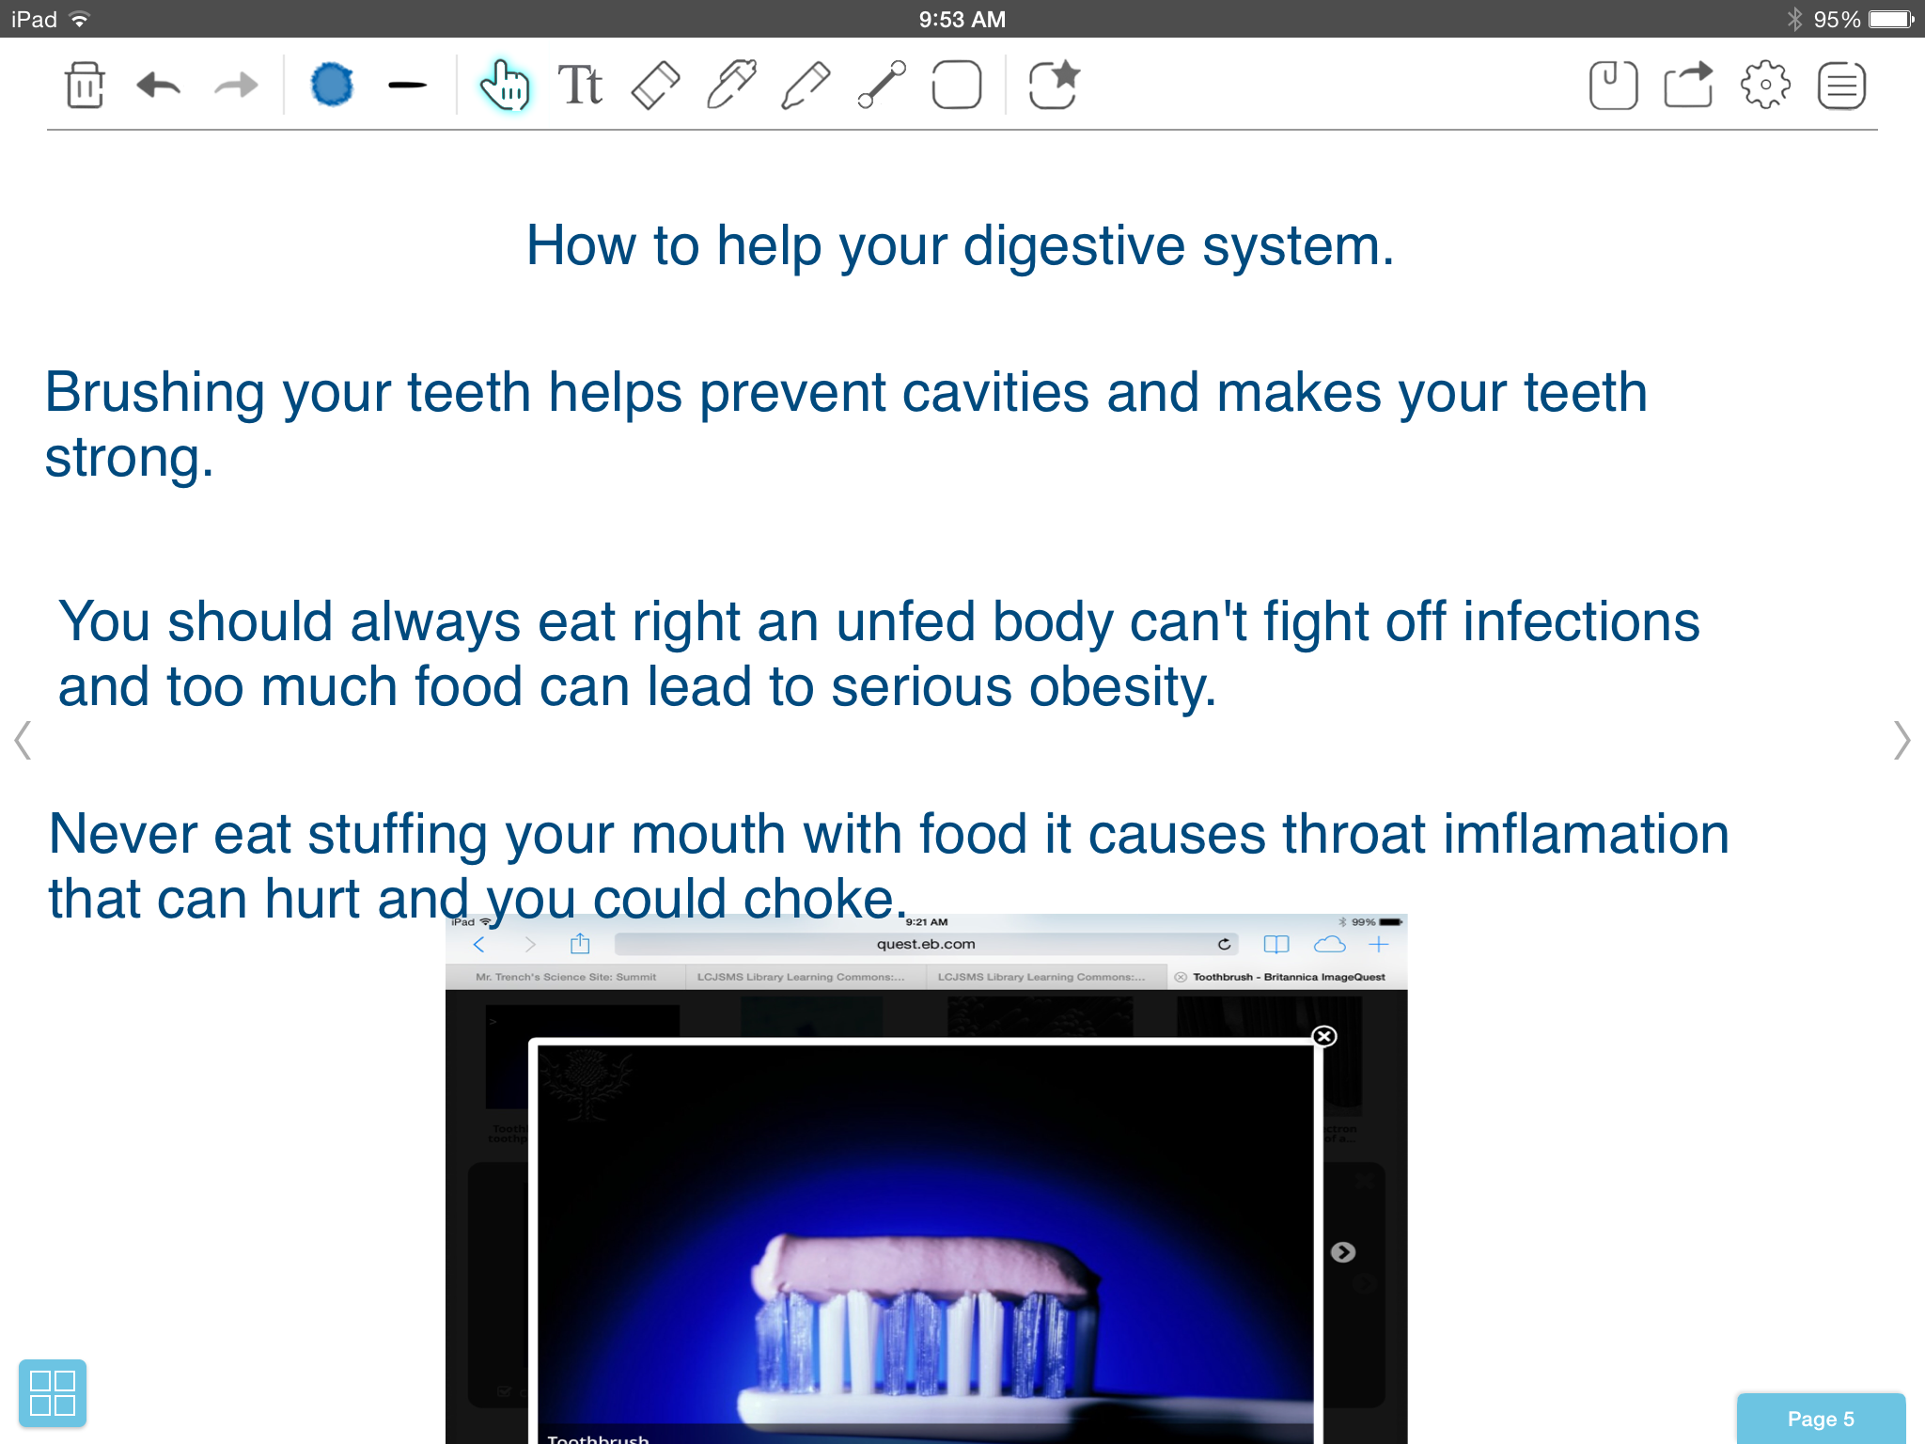Select the rounded rectangle shape tool
1925x1444 pixels.
pos(956,86)
